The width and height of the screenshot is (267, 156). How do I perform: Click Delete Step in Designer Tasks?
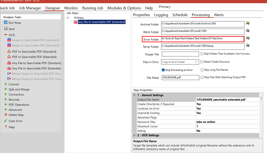pyautogui.click(x=16, y=115)
